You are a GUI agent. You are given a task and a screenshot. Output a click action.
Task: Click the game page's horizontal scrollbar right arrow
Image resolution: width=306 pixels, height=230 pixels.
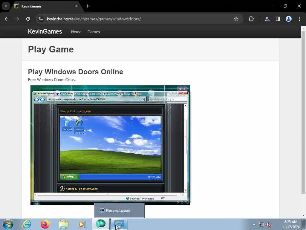pyautogui.click(x=182, y=194)
